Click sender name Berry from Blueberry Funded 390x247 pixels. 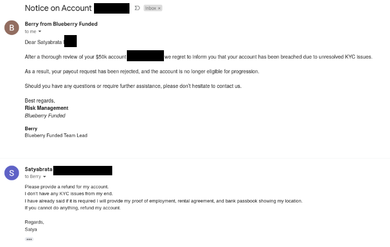click(61, 24)
